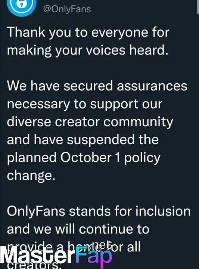Screen dimensions: 199x269
Task: Click the word 'inclusion' in the tweet
Action: 163,211
